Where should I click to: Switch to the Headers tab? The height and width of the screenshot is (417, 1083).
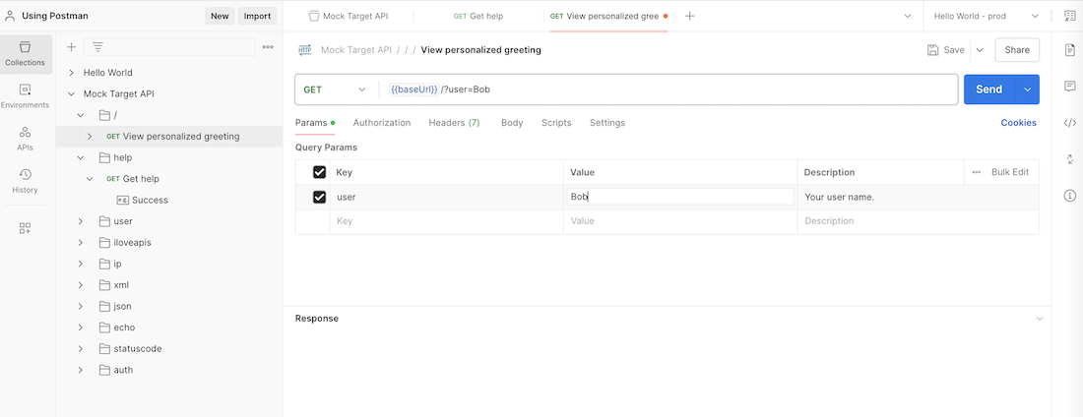point(454,123)
